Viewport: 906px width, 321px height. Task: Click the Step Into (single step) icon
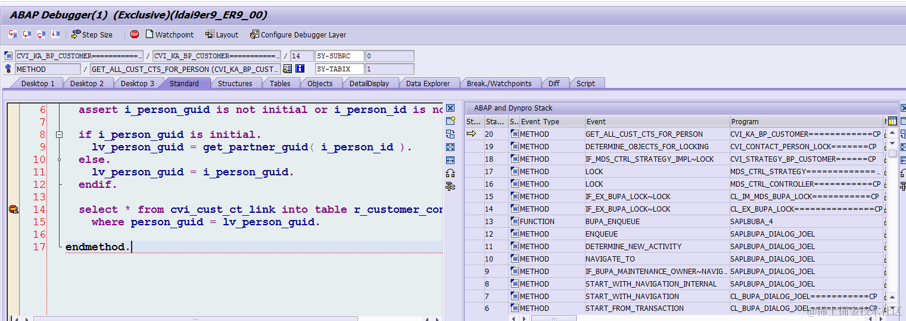[13, 34]
